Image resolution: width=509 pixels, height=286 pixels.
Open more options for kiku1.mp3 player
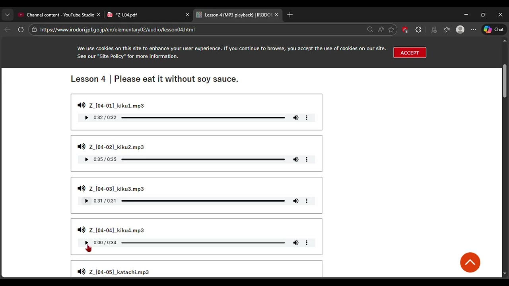pos(307,118)
